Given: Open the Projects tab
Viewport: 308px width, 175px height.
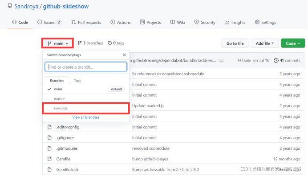Looking at the screenshot, I should (x=150, y=22).
